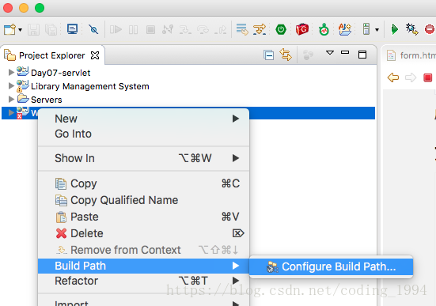Minimize the Project Explorer panel
This screenshot has height=306, width=436.
[345, 52]
